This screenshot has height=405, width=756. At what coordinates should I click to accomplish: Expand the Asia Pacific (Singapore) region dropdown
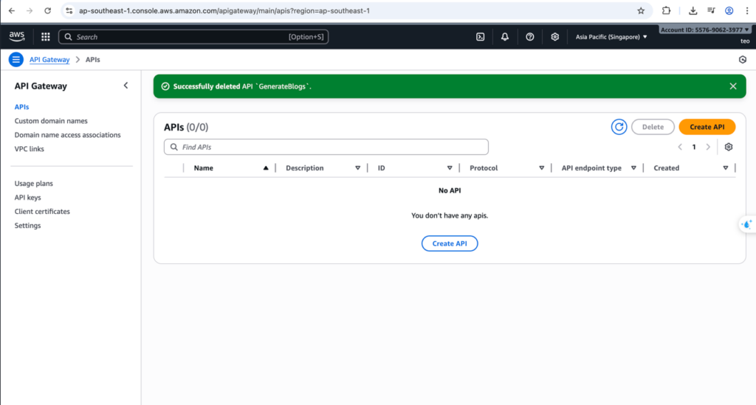point(611,37)
